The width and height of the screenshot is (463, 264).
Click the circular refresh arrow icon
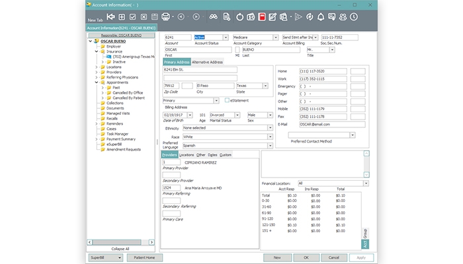[x=239, y=16]
